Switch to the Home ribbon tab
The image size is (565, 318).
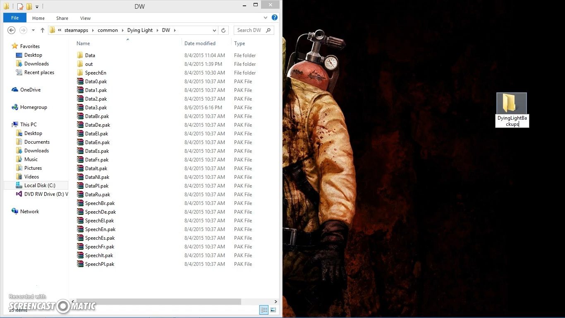tap(38, 18)
